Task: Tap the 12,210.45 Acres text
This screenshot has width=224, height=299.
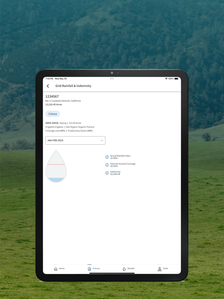Action: click(x=54, y=104)
